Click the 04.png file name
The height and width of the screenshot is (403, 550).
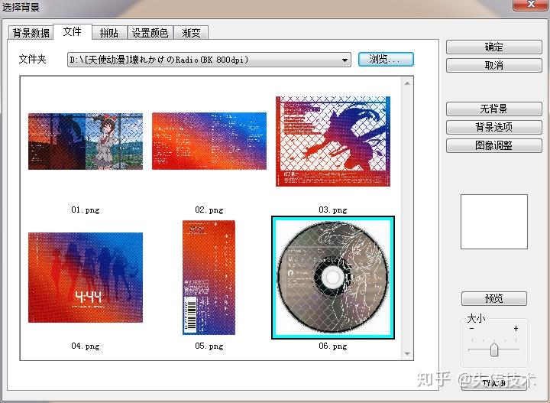click(x=86, y=346)
